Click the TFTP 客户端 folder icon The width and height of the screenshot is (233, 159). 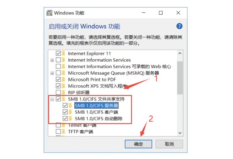point(63,132)
